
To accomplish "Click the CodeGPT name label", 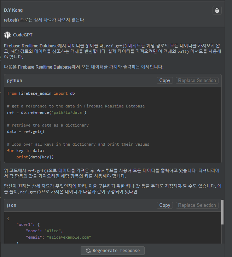I will pyautogui.click(x=23, y=35).
